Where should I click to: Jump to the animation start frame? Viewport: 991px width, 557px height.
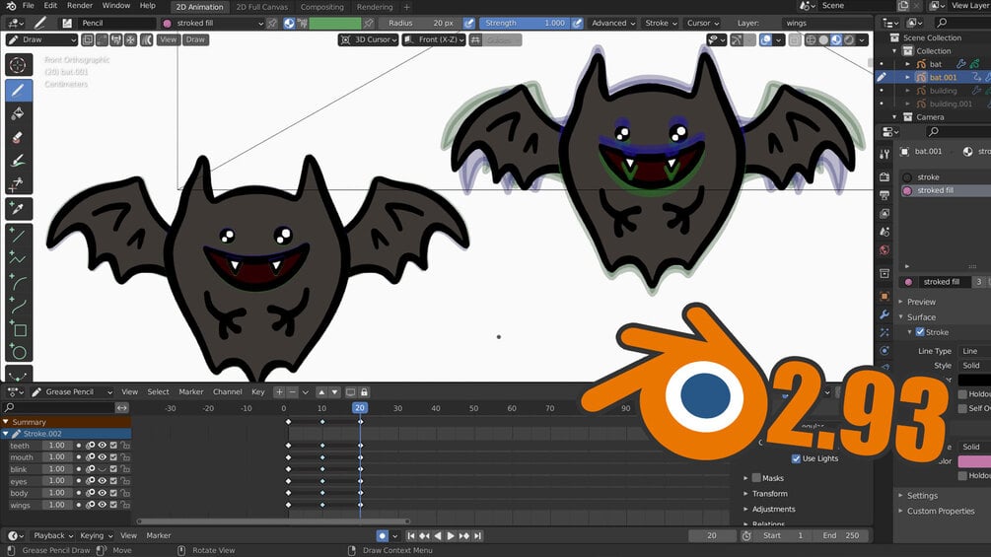(411, 535)
